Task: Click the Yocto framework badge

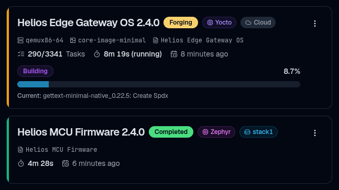Action: tap(219, 23)
